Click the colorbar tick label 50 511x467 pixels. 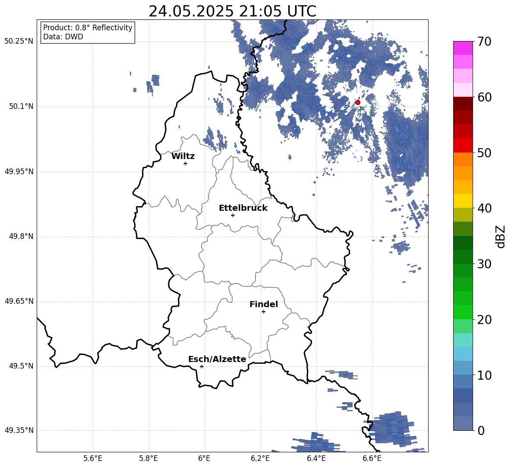tap(484, 153)
